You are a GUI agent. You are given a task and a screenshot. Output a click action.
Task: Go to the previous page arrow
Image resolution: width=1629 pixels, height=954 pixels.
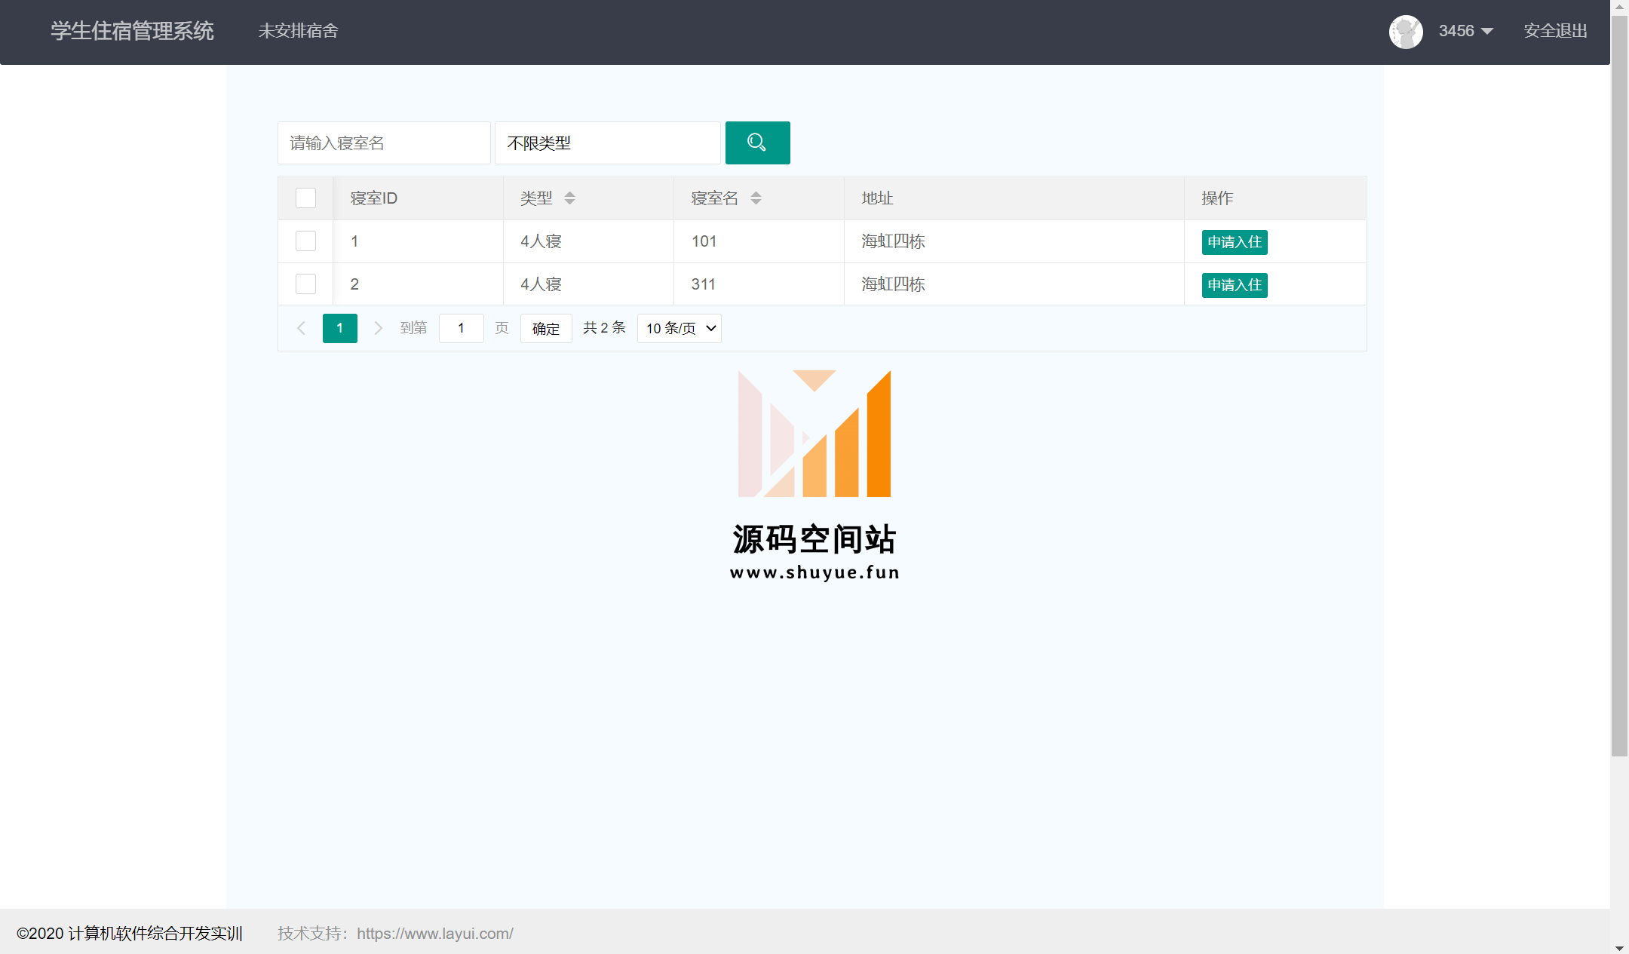coord(301,328)
